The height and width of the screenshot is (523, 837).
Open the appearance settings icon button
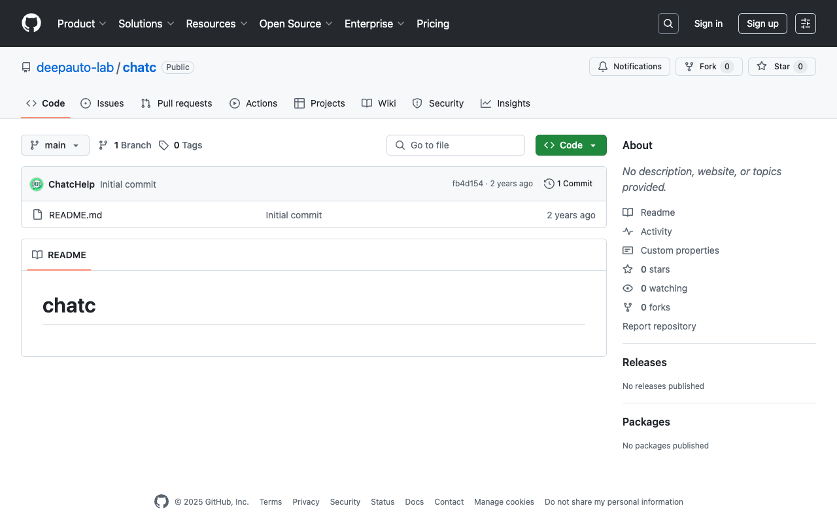[x=806, y=24]
